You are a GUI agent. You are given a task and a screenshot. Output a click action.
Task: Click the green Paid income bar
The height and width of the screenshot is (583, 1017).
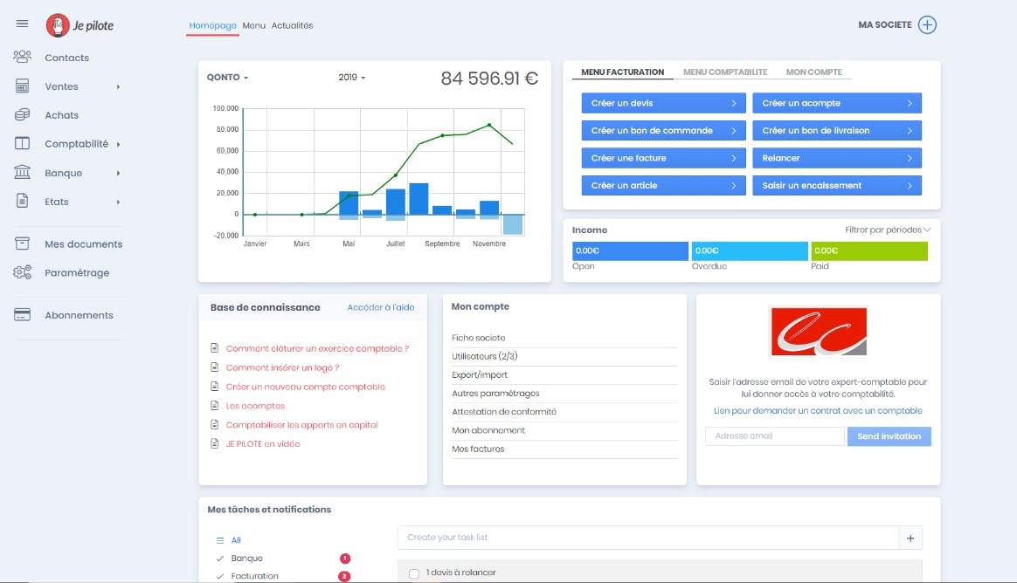click(x=868, y=251)
